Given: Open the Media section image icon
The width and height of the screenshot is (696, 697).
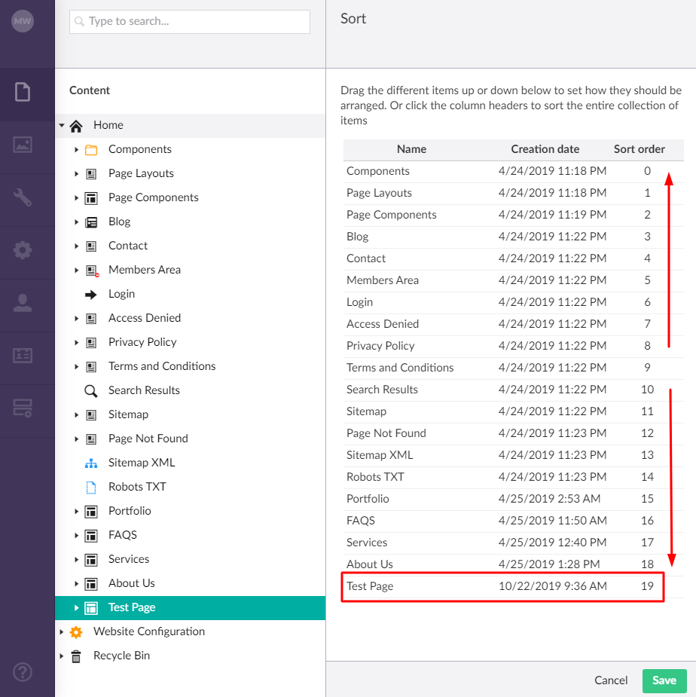Looking at the screenshot, I should [23, 145].
